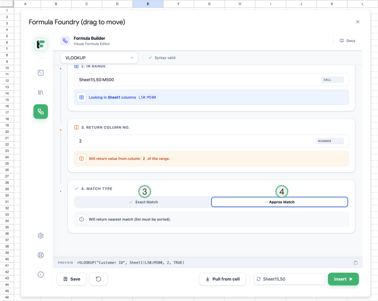378x301 pixels.
Task: Click Pull from cell button
Action: [x=223, y=279]
